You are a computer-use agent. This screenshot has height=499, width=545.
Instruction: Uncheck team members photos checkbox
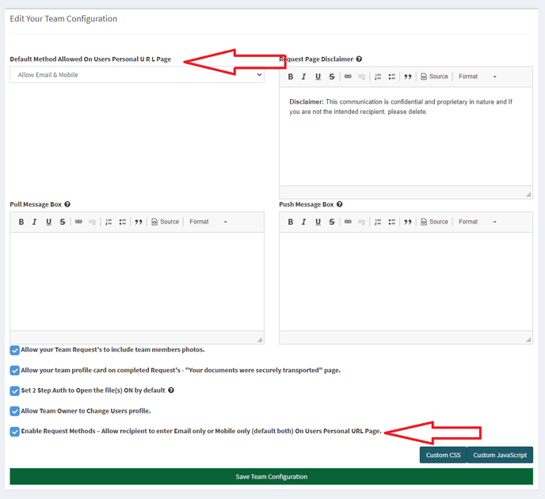[x=15, y=350]
